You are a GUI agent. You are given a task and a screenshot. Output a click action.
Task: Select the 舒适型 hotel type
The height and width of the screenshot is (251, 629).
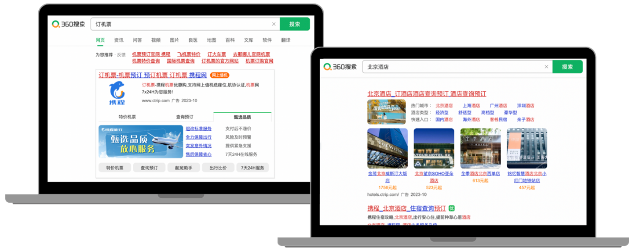click(x=465, y=113)
